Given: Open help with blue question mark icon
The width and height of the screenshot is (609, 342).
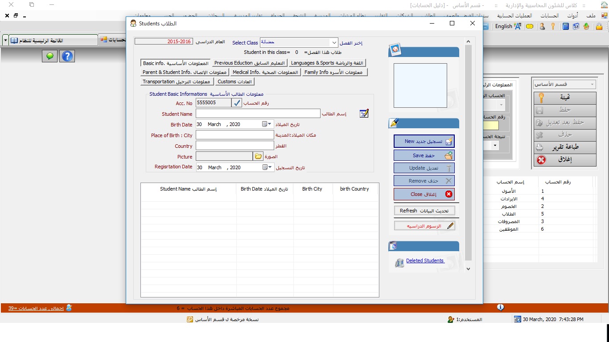Looking at the screenshot, I should (x=67, y=56).
